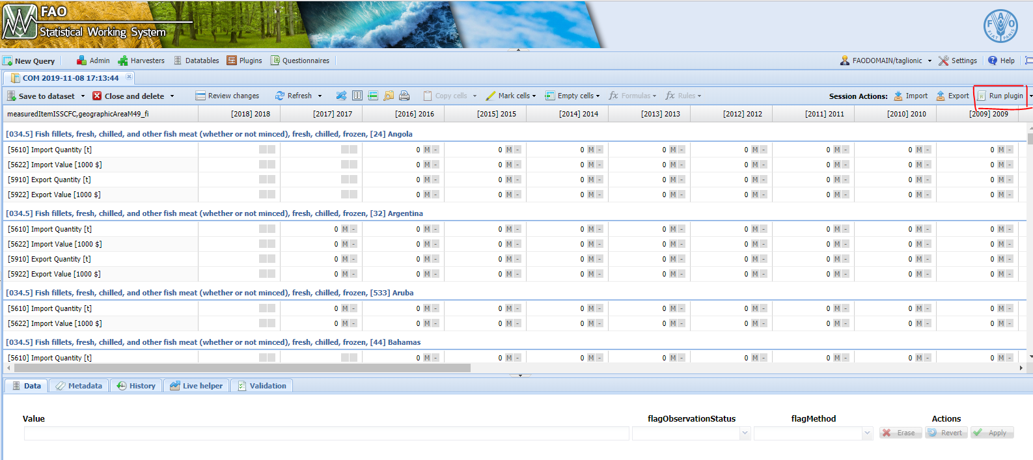Close the COM 2019-11-08 session tab
Screen dimensions: 1033x460
pos(129,77)
